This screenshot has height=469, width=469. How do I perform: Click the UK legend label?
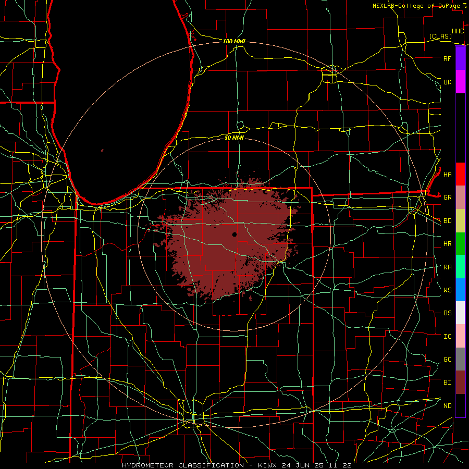click(447, 82)
